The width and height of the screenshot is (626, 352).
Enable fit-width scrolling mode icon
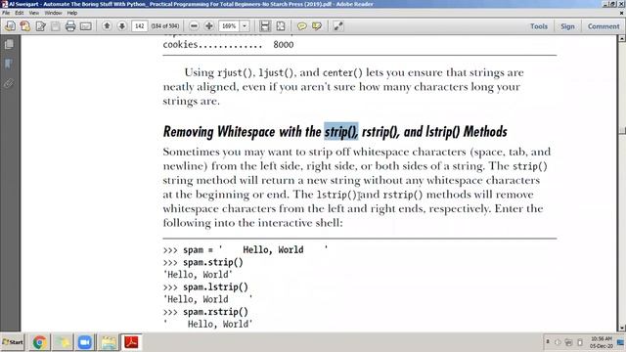pyautogui.click(x=265, y=26)
